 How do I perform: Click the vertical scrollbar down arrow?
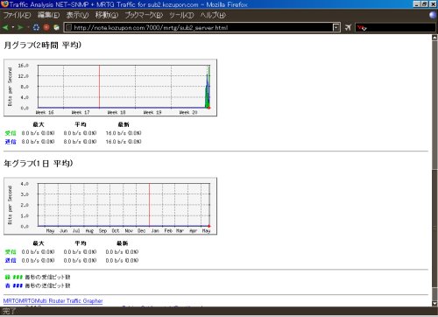point(434,303)
